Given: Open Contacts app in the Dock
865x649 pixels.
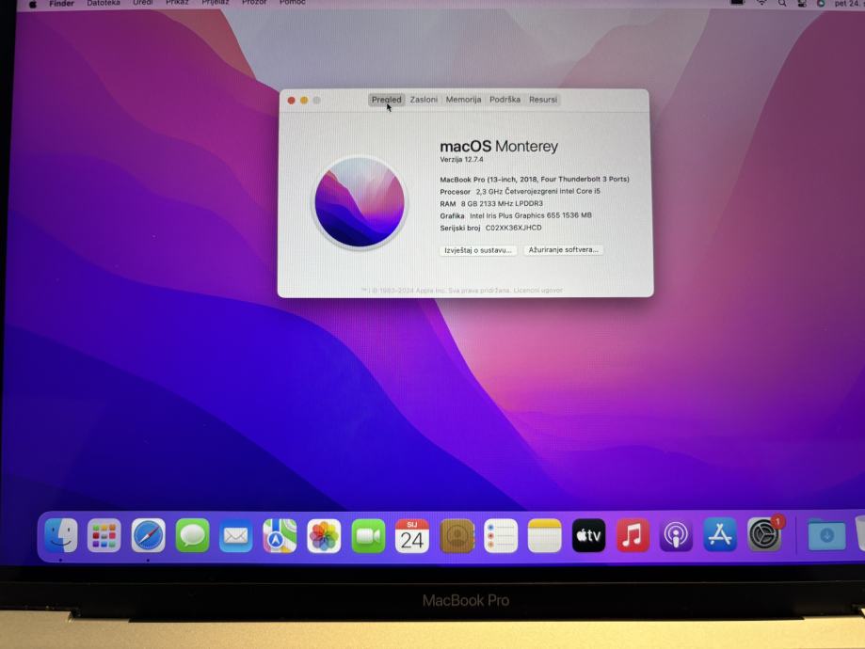Looking at the screenshot, I should [457, 535].
